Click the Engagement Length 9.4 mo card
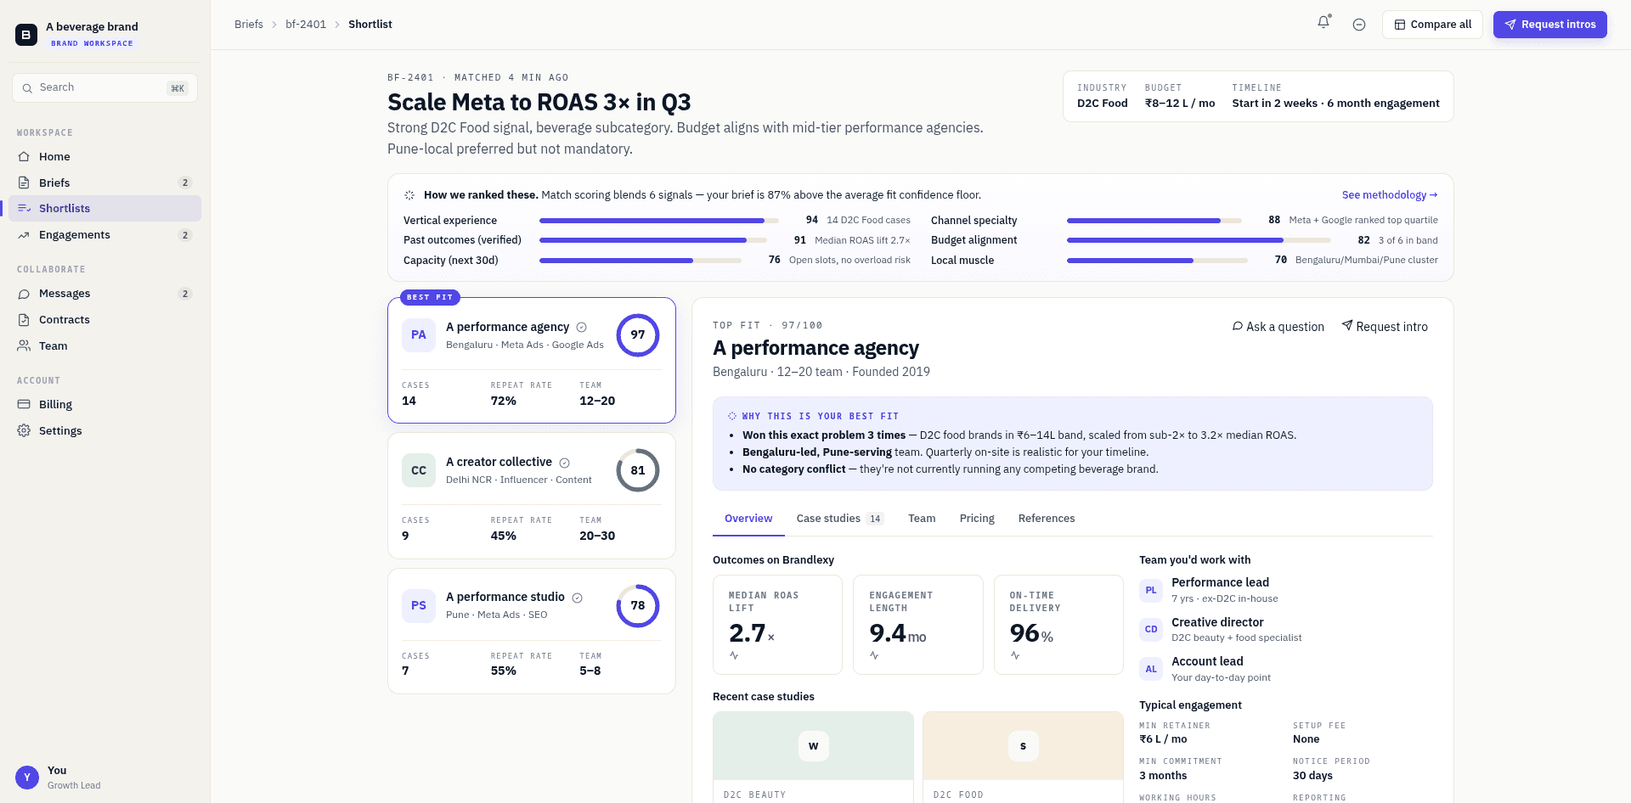Viewport: 1631px width, 803px height. coord(918,625)
